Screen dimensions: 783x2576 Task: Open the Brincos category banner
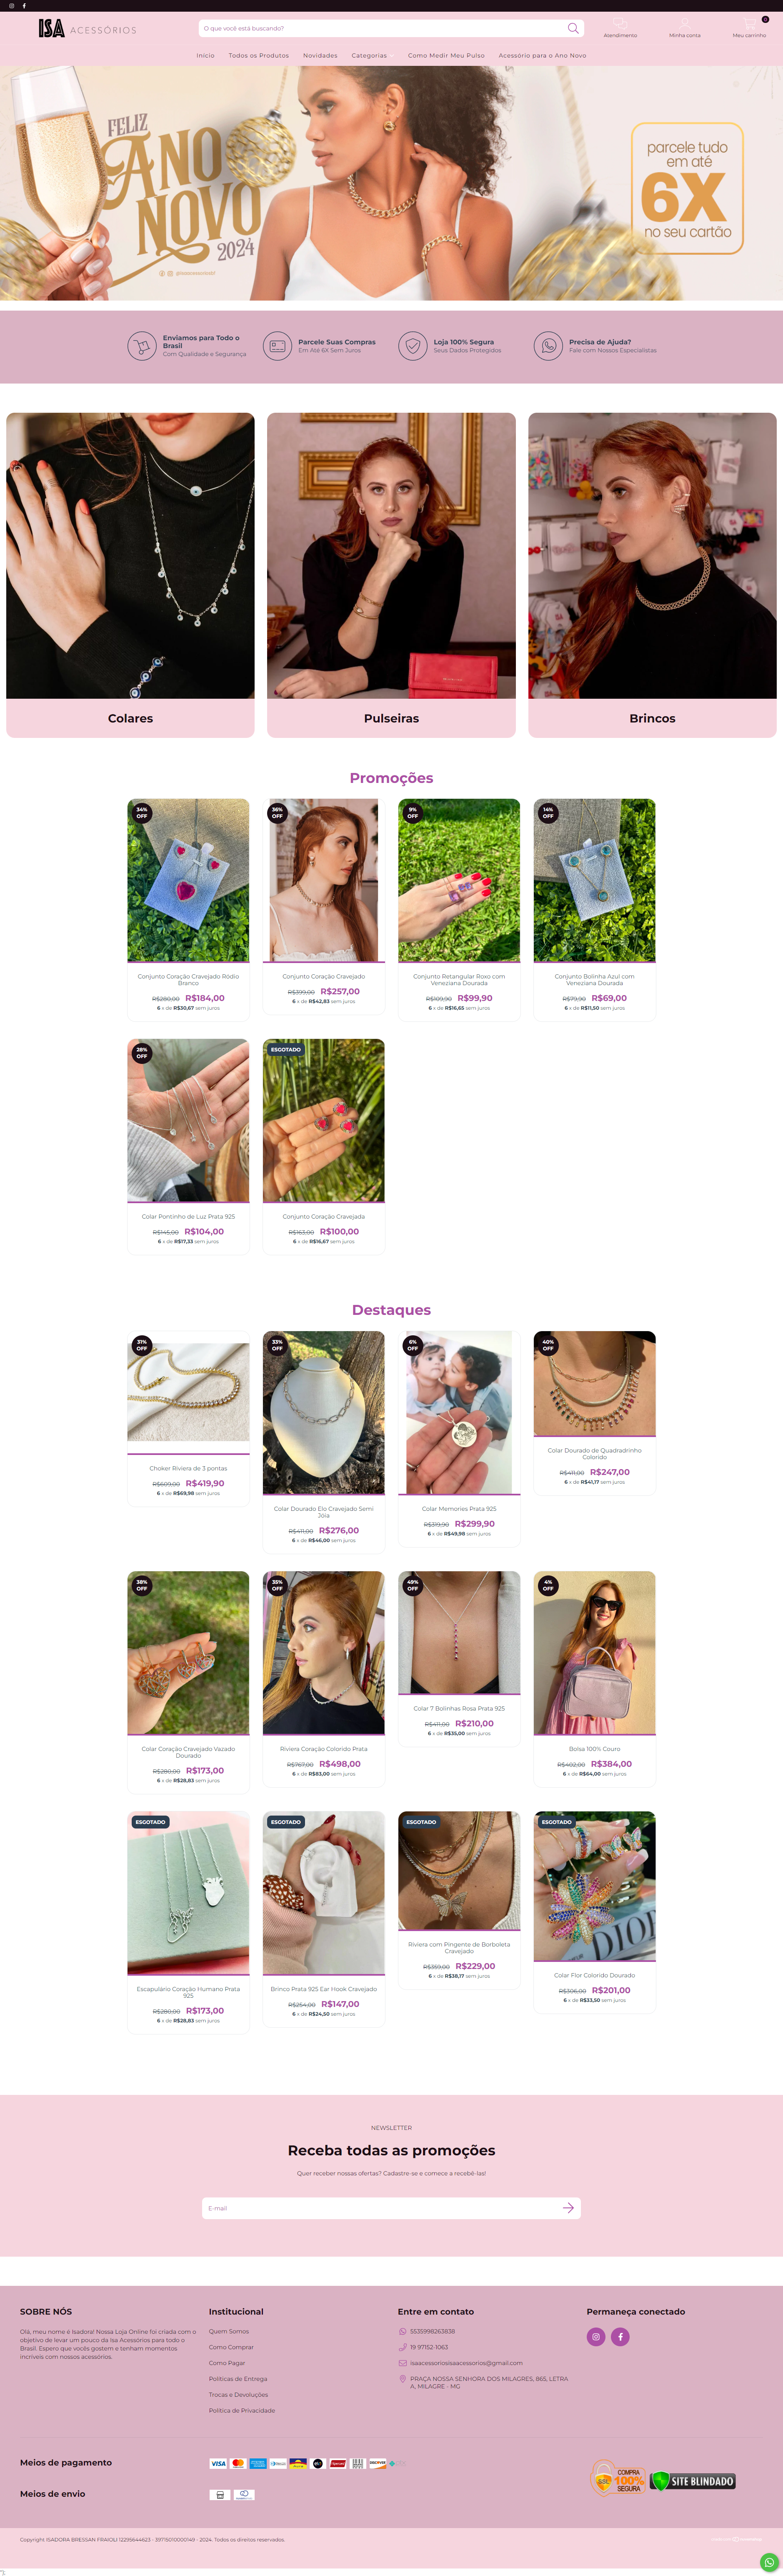pyautogui.click(x=652, y=575)
